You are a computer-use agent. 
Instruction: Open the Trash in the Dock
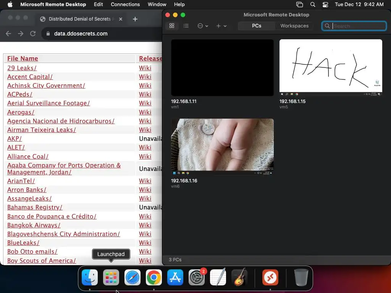(301, 277)
